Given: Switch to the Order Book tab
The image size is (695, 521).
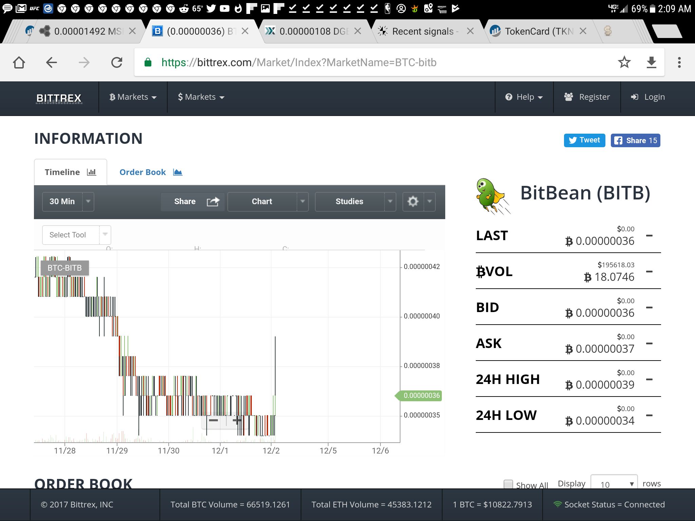Looking at the screenshot, I should 151,172.
